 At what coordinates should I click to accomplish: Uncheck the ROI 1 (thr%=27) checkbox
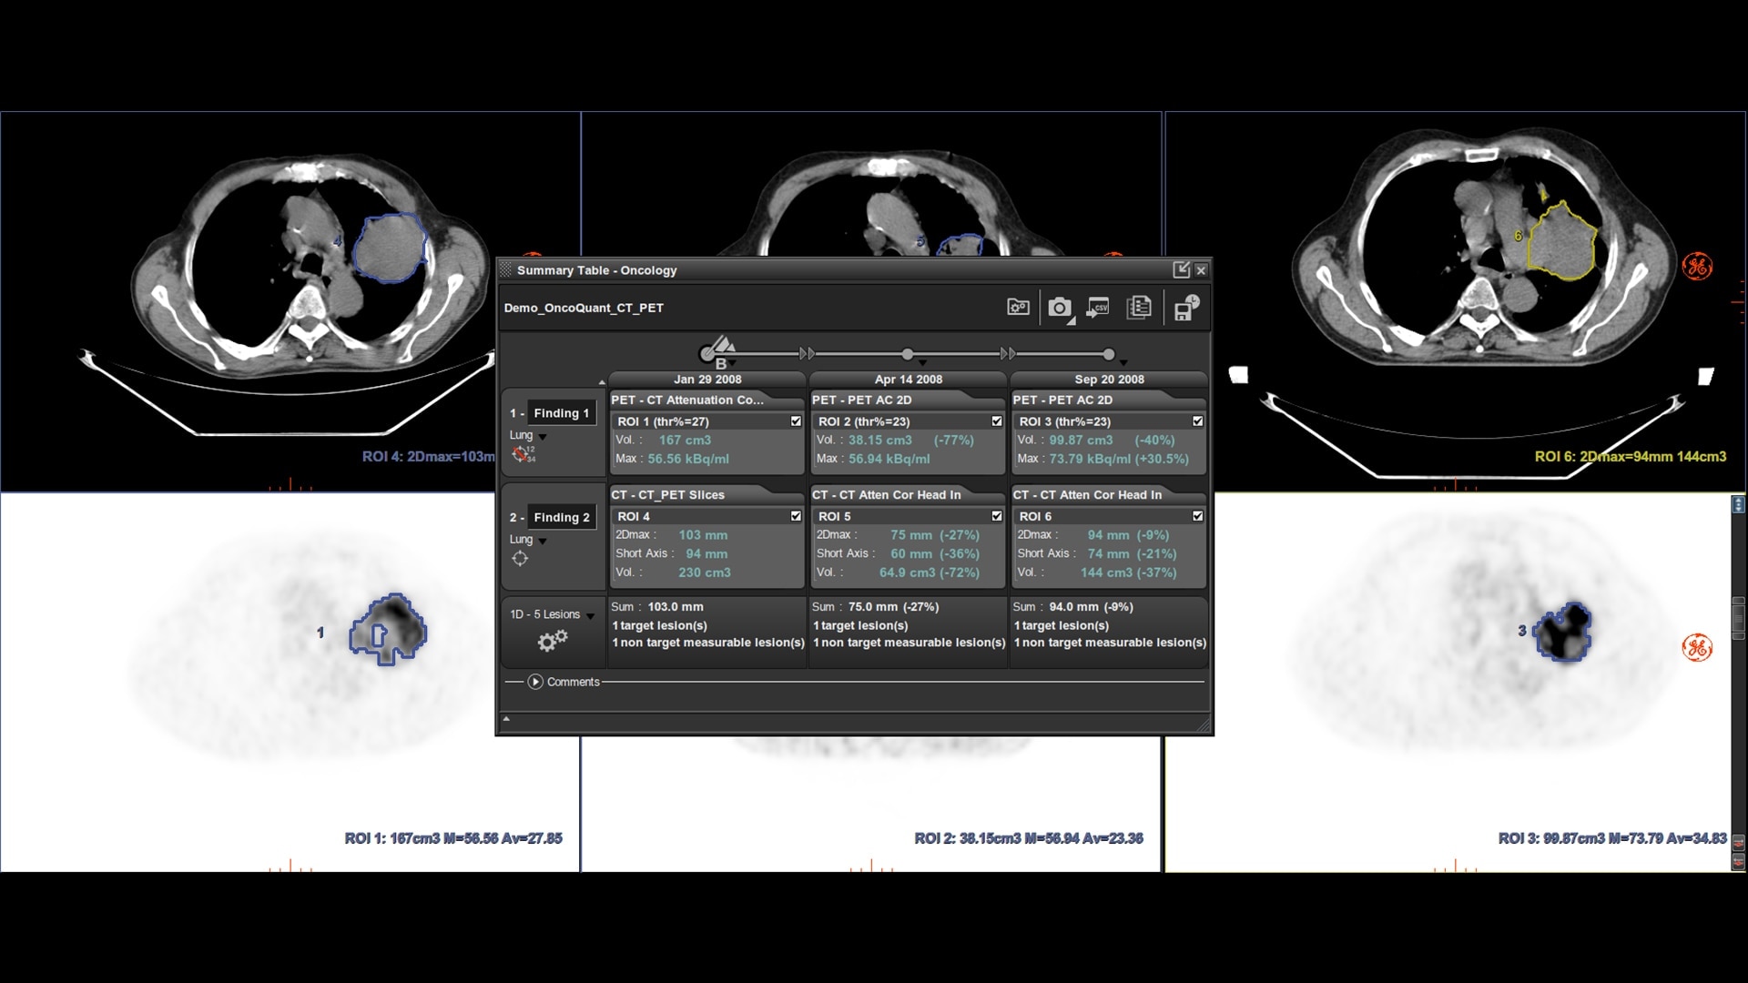click(796, 421)
